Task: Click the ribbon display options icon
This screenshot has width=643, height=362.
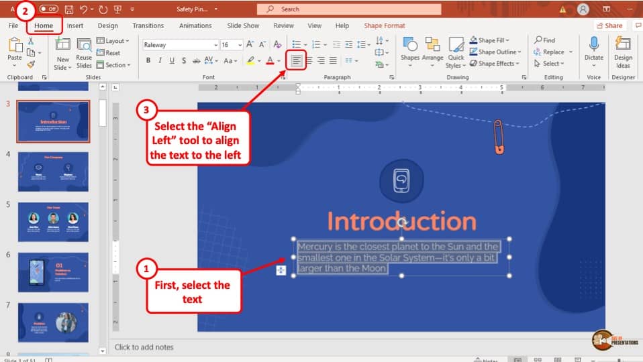Action: (x=607, y=9)
